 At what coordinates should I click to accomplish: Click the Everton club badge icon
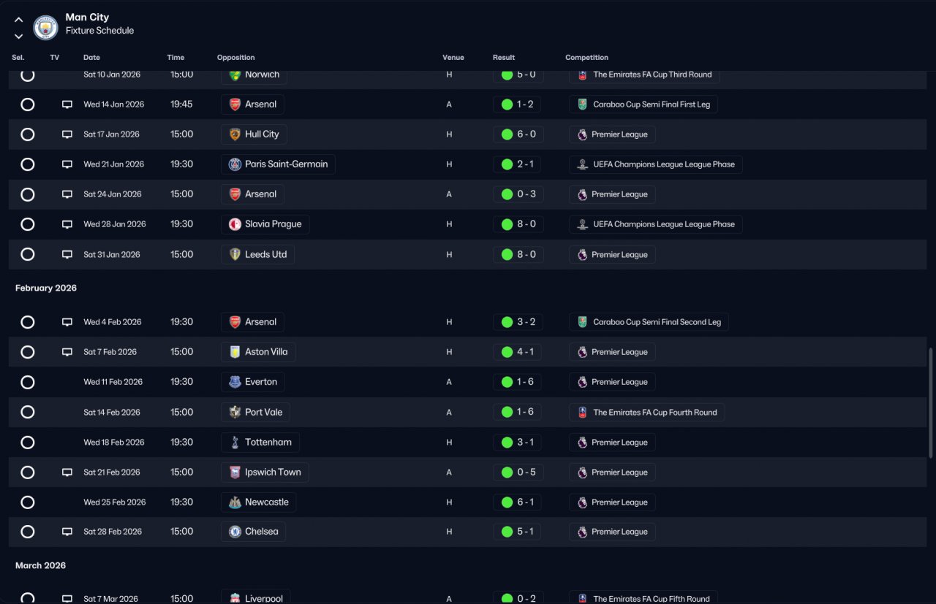[235, 382]
